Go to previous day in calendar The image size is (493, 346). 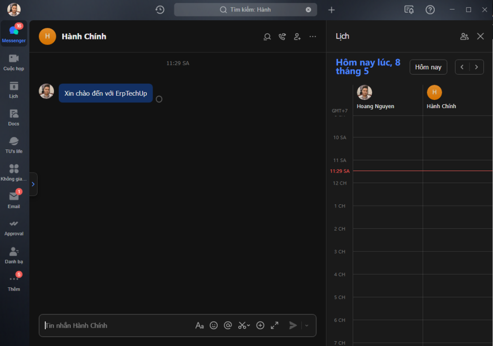462,67
